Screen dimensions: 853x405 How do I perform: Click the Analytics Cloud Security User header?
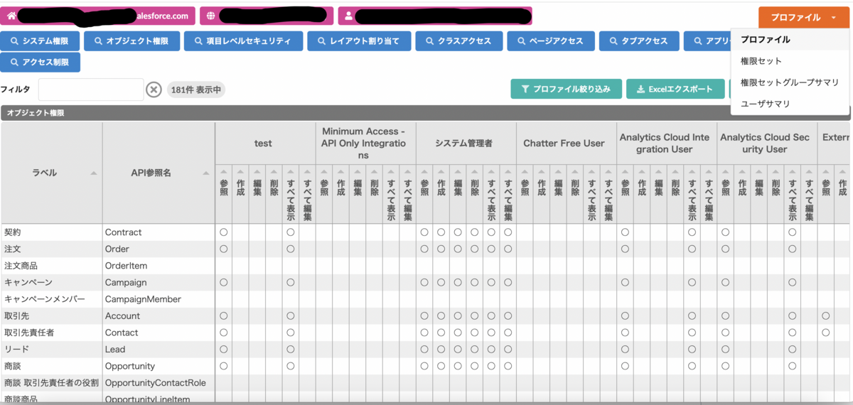point(766,144)
